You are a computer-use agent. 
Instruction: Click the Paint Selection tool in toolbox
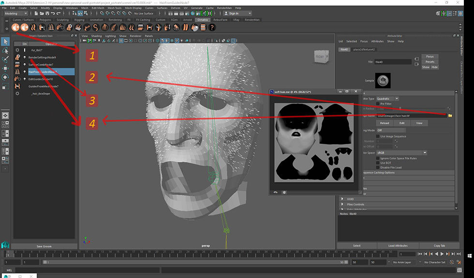pyautogui.click(x=5, y=59)
